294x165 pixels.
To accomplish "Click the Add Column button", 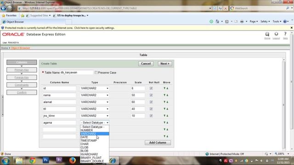I will click(158, 143).
